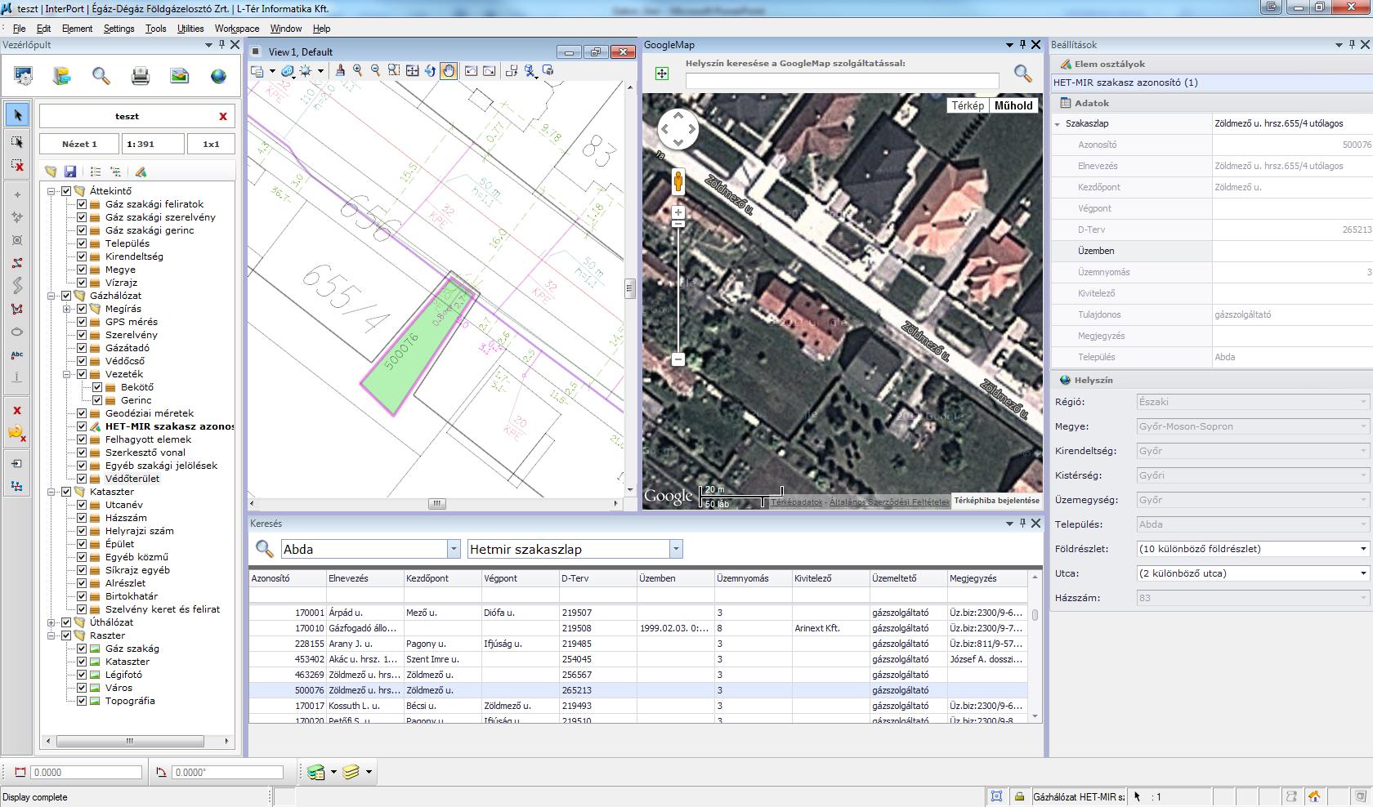The width and height of the screenshot is (1373, 807).
Task: Toggle the Birtokhatár layer checkbox
Action: (82, 596)
